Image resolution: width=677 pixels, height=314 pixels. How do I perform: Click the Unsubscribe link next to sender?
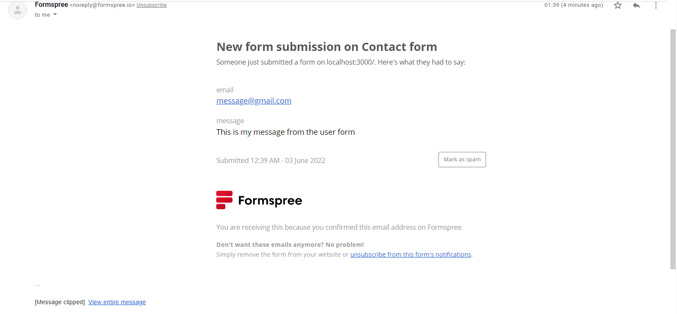pos(151,5)
